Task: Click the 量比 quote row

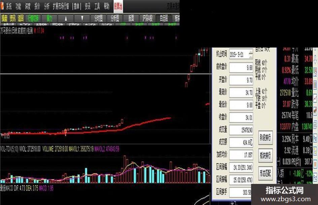Action: tap(302, 93)
